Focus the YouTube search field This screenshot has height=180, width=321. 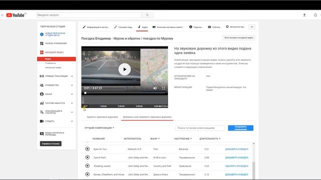(89, 15)
